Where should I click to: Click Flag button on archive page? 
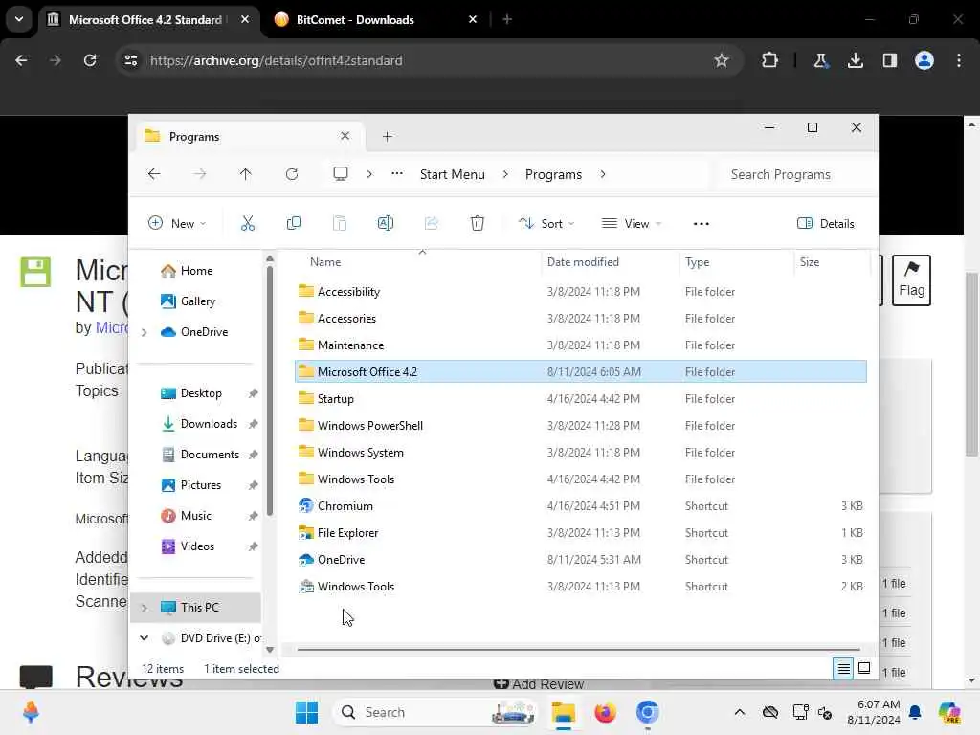[x=911, y=280]
